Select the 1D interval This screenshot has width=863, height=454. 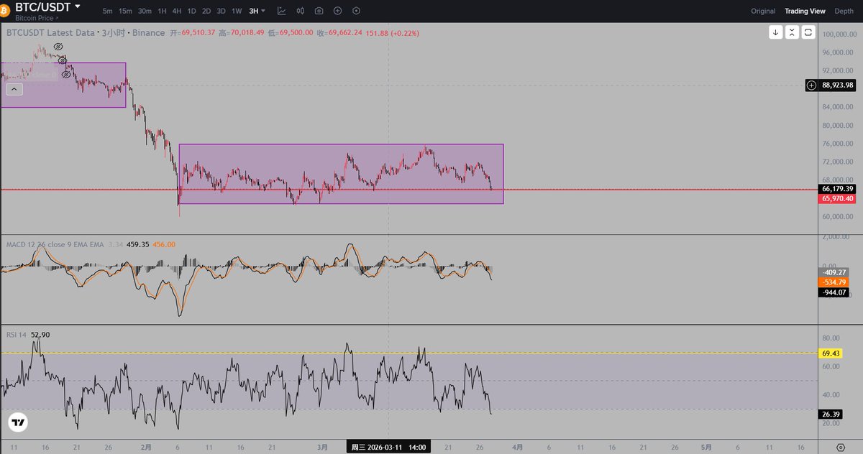(191, 11)
